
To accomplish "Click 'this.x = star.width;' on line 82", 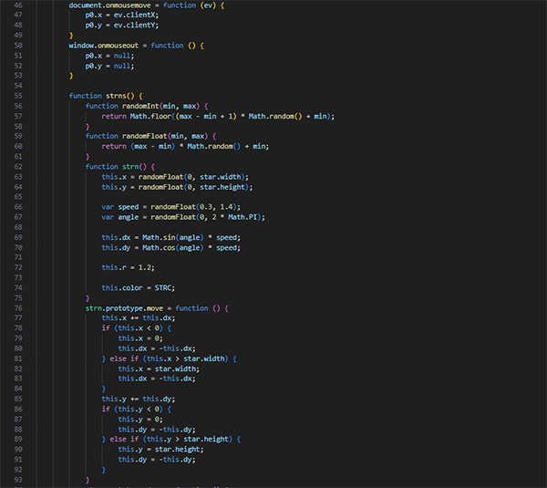I will click(x=159, y=369).
